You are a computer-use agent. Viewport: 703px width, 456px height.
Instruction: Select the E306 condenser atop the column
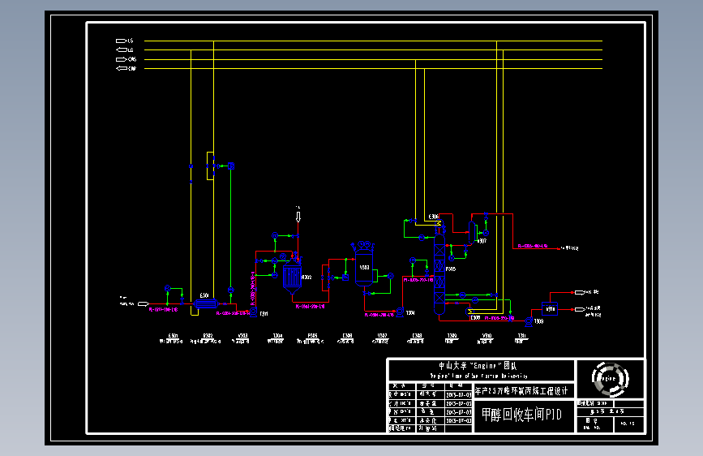point(439,222)
